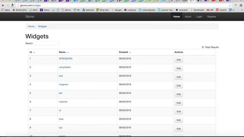244x137 pixels.
Task: Open the ipsa widget link
Action: (x=61, y=119)
